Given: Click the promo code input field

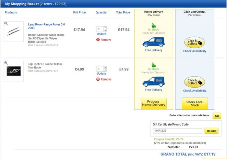Looking at the screenshot, I should coord(178,131).
